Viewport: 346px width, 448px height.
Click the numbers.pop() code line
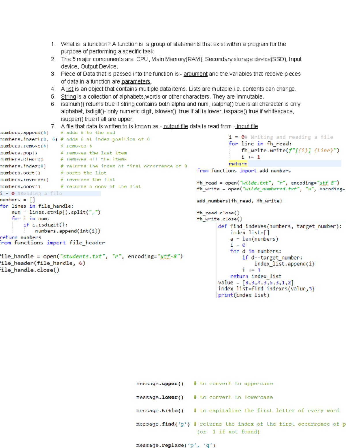19,153
